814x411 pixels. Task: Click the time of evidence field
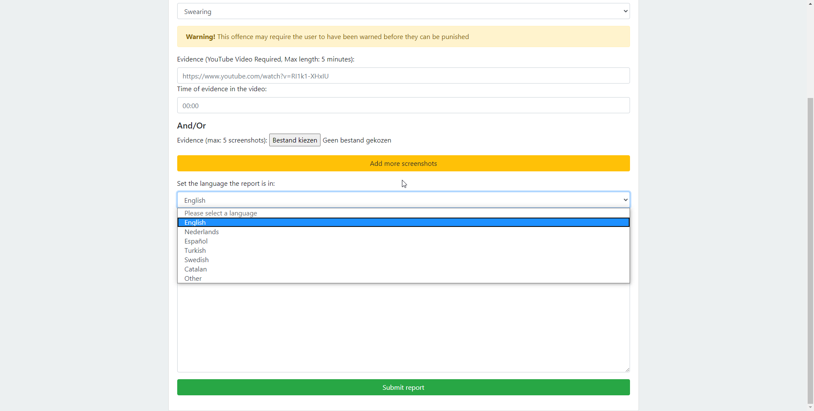[403, 106]
